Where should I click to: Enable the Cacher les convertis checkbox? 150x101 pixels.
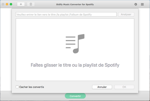17,87
